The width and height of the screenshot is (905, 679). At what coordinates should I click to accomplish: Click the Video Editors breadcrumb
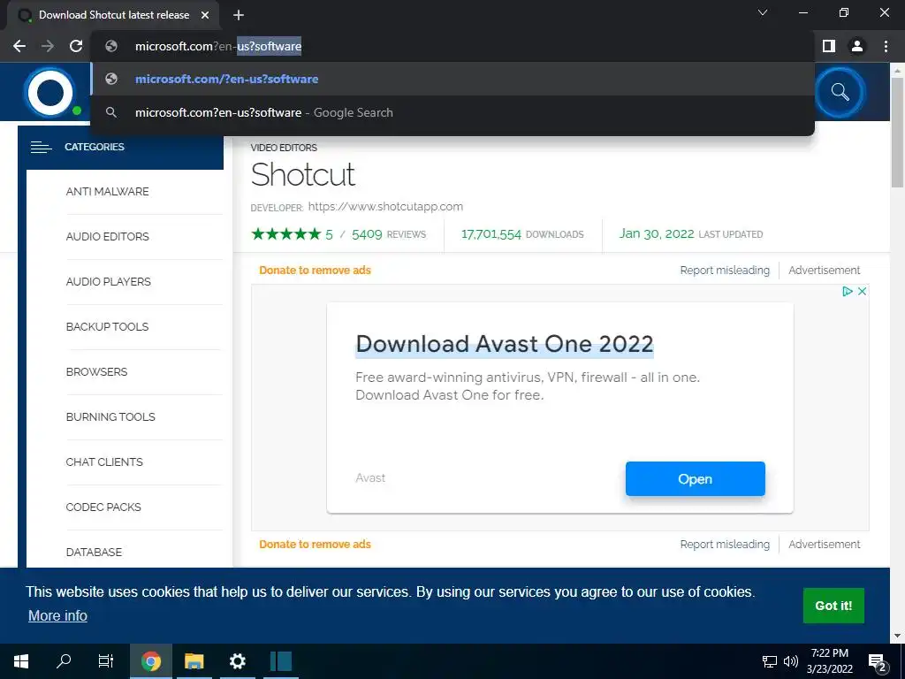click(284, 148)
